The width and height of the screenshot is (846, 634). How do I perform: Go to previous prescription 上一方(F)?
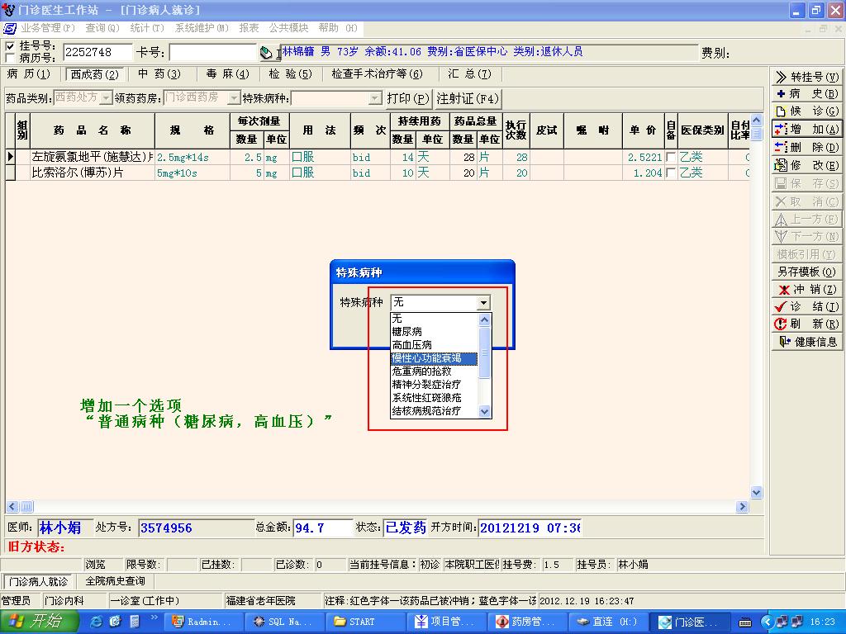point(806,219)
